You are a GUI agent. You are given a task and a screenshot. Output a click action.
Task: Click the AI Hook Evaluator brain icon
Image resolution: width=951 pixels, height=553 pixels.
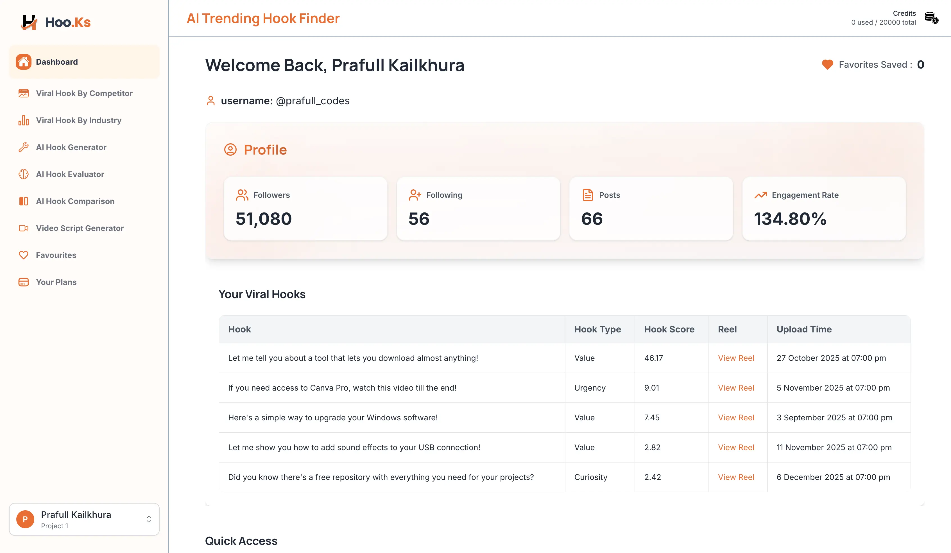click(23, 174)
